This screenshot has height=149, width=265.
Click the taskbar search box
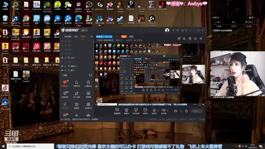[x=30, y=146]
